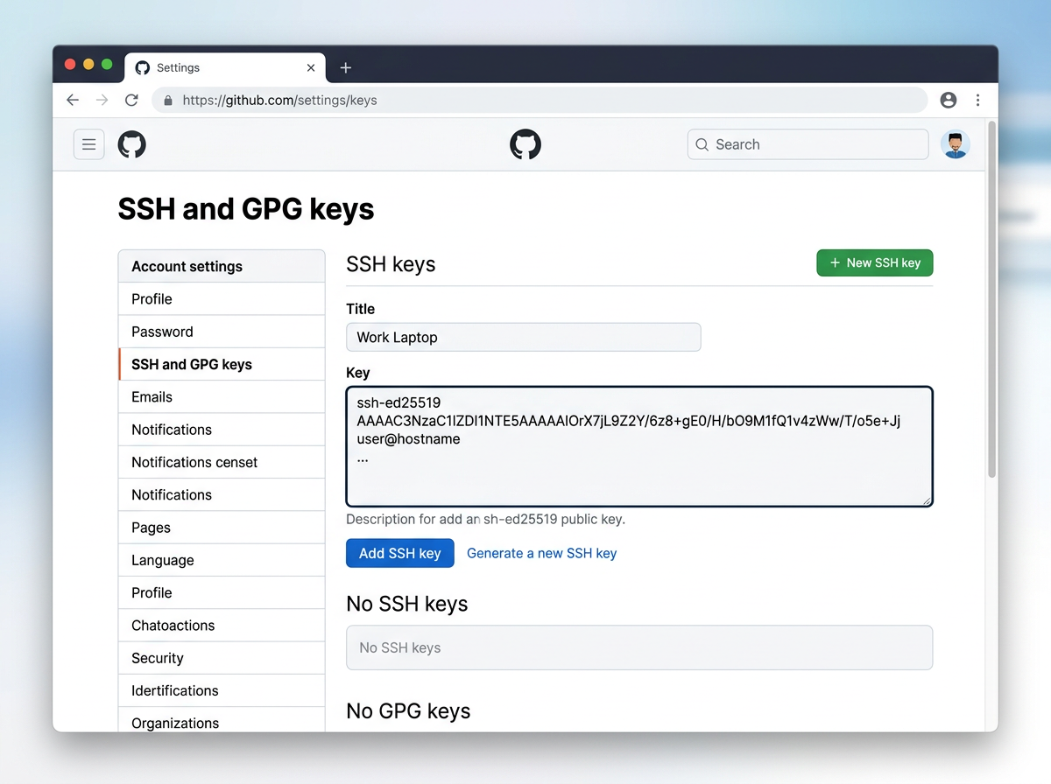
Task: Open Emails settings in the sidebar
Action: pos(222,396)
